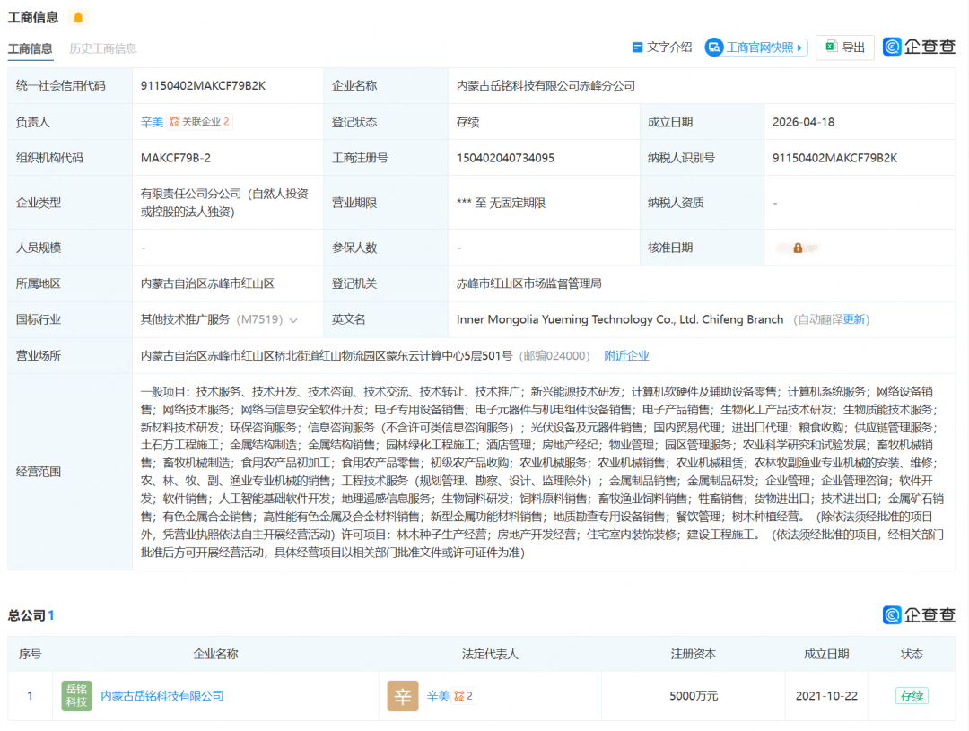
Task: Click the 辛 avatar icon for legal representative
Action: [x=403, y=695]
